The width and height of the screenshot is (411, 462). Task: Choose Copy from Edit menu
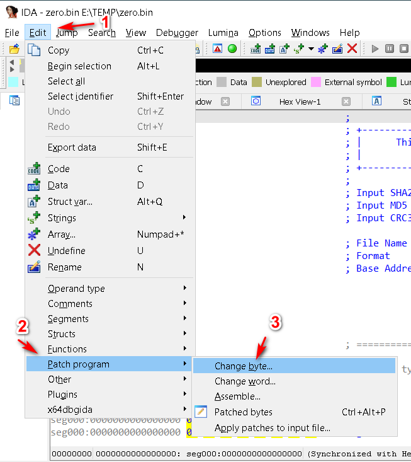tap(110, 50)
